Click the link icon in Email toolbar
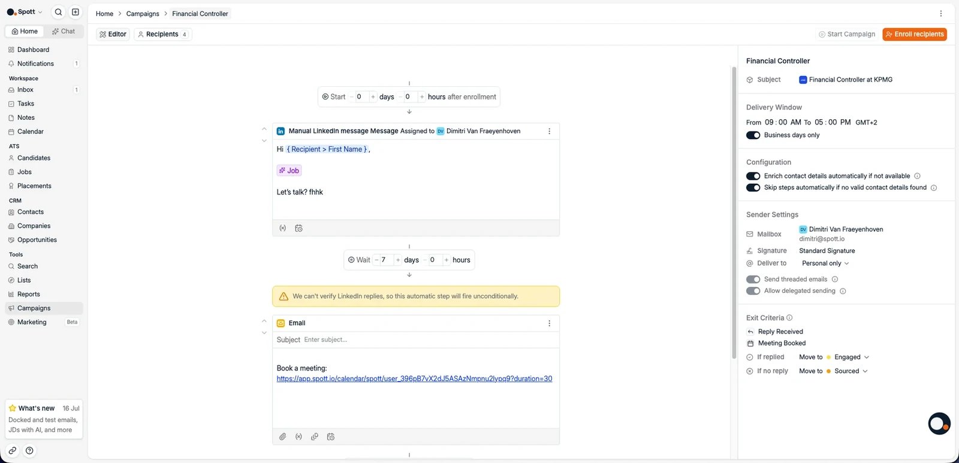 [315, 437]
